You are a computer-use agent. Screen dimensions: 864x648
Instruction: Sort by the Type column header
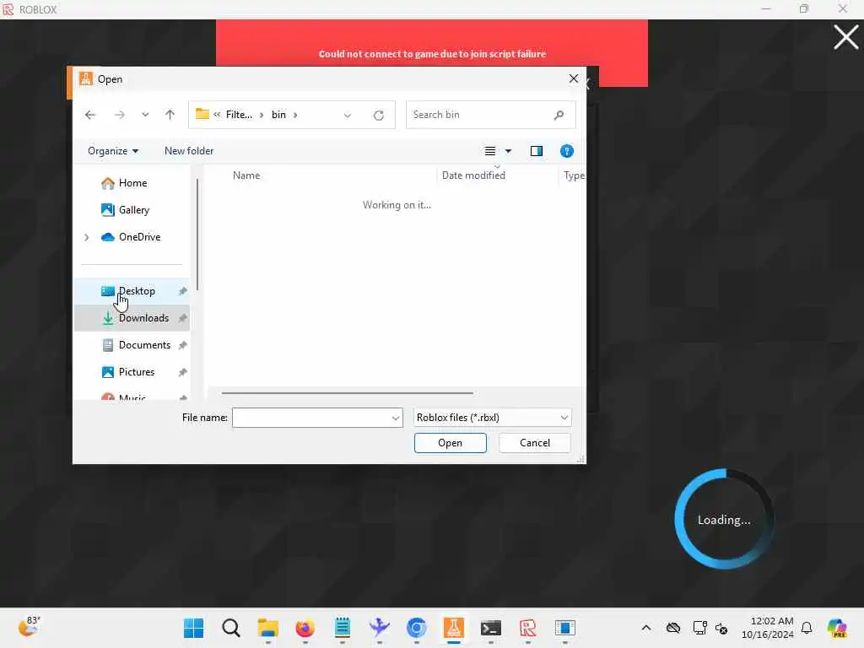click(x=574, y=175)
